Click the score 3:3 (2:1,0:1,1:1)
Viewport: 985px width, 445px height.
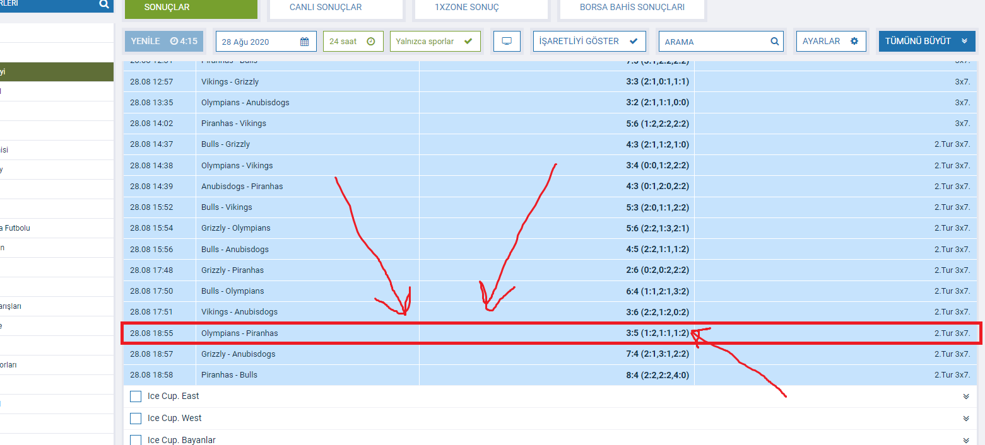(x=658, y=82)
